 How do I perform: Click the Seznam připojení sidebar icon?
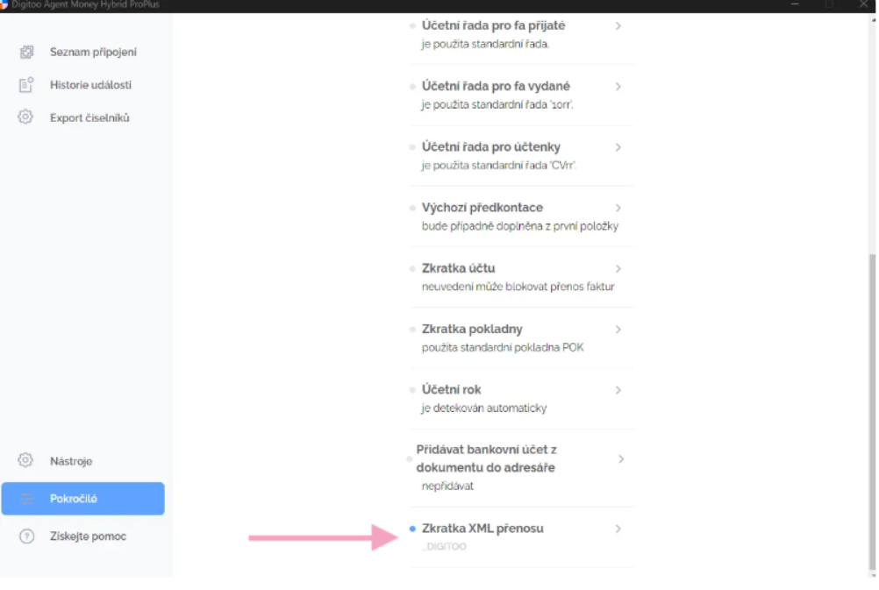(x=26, y=53)
